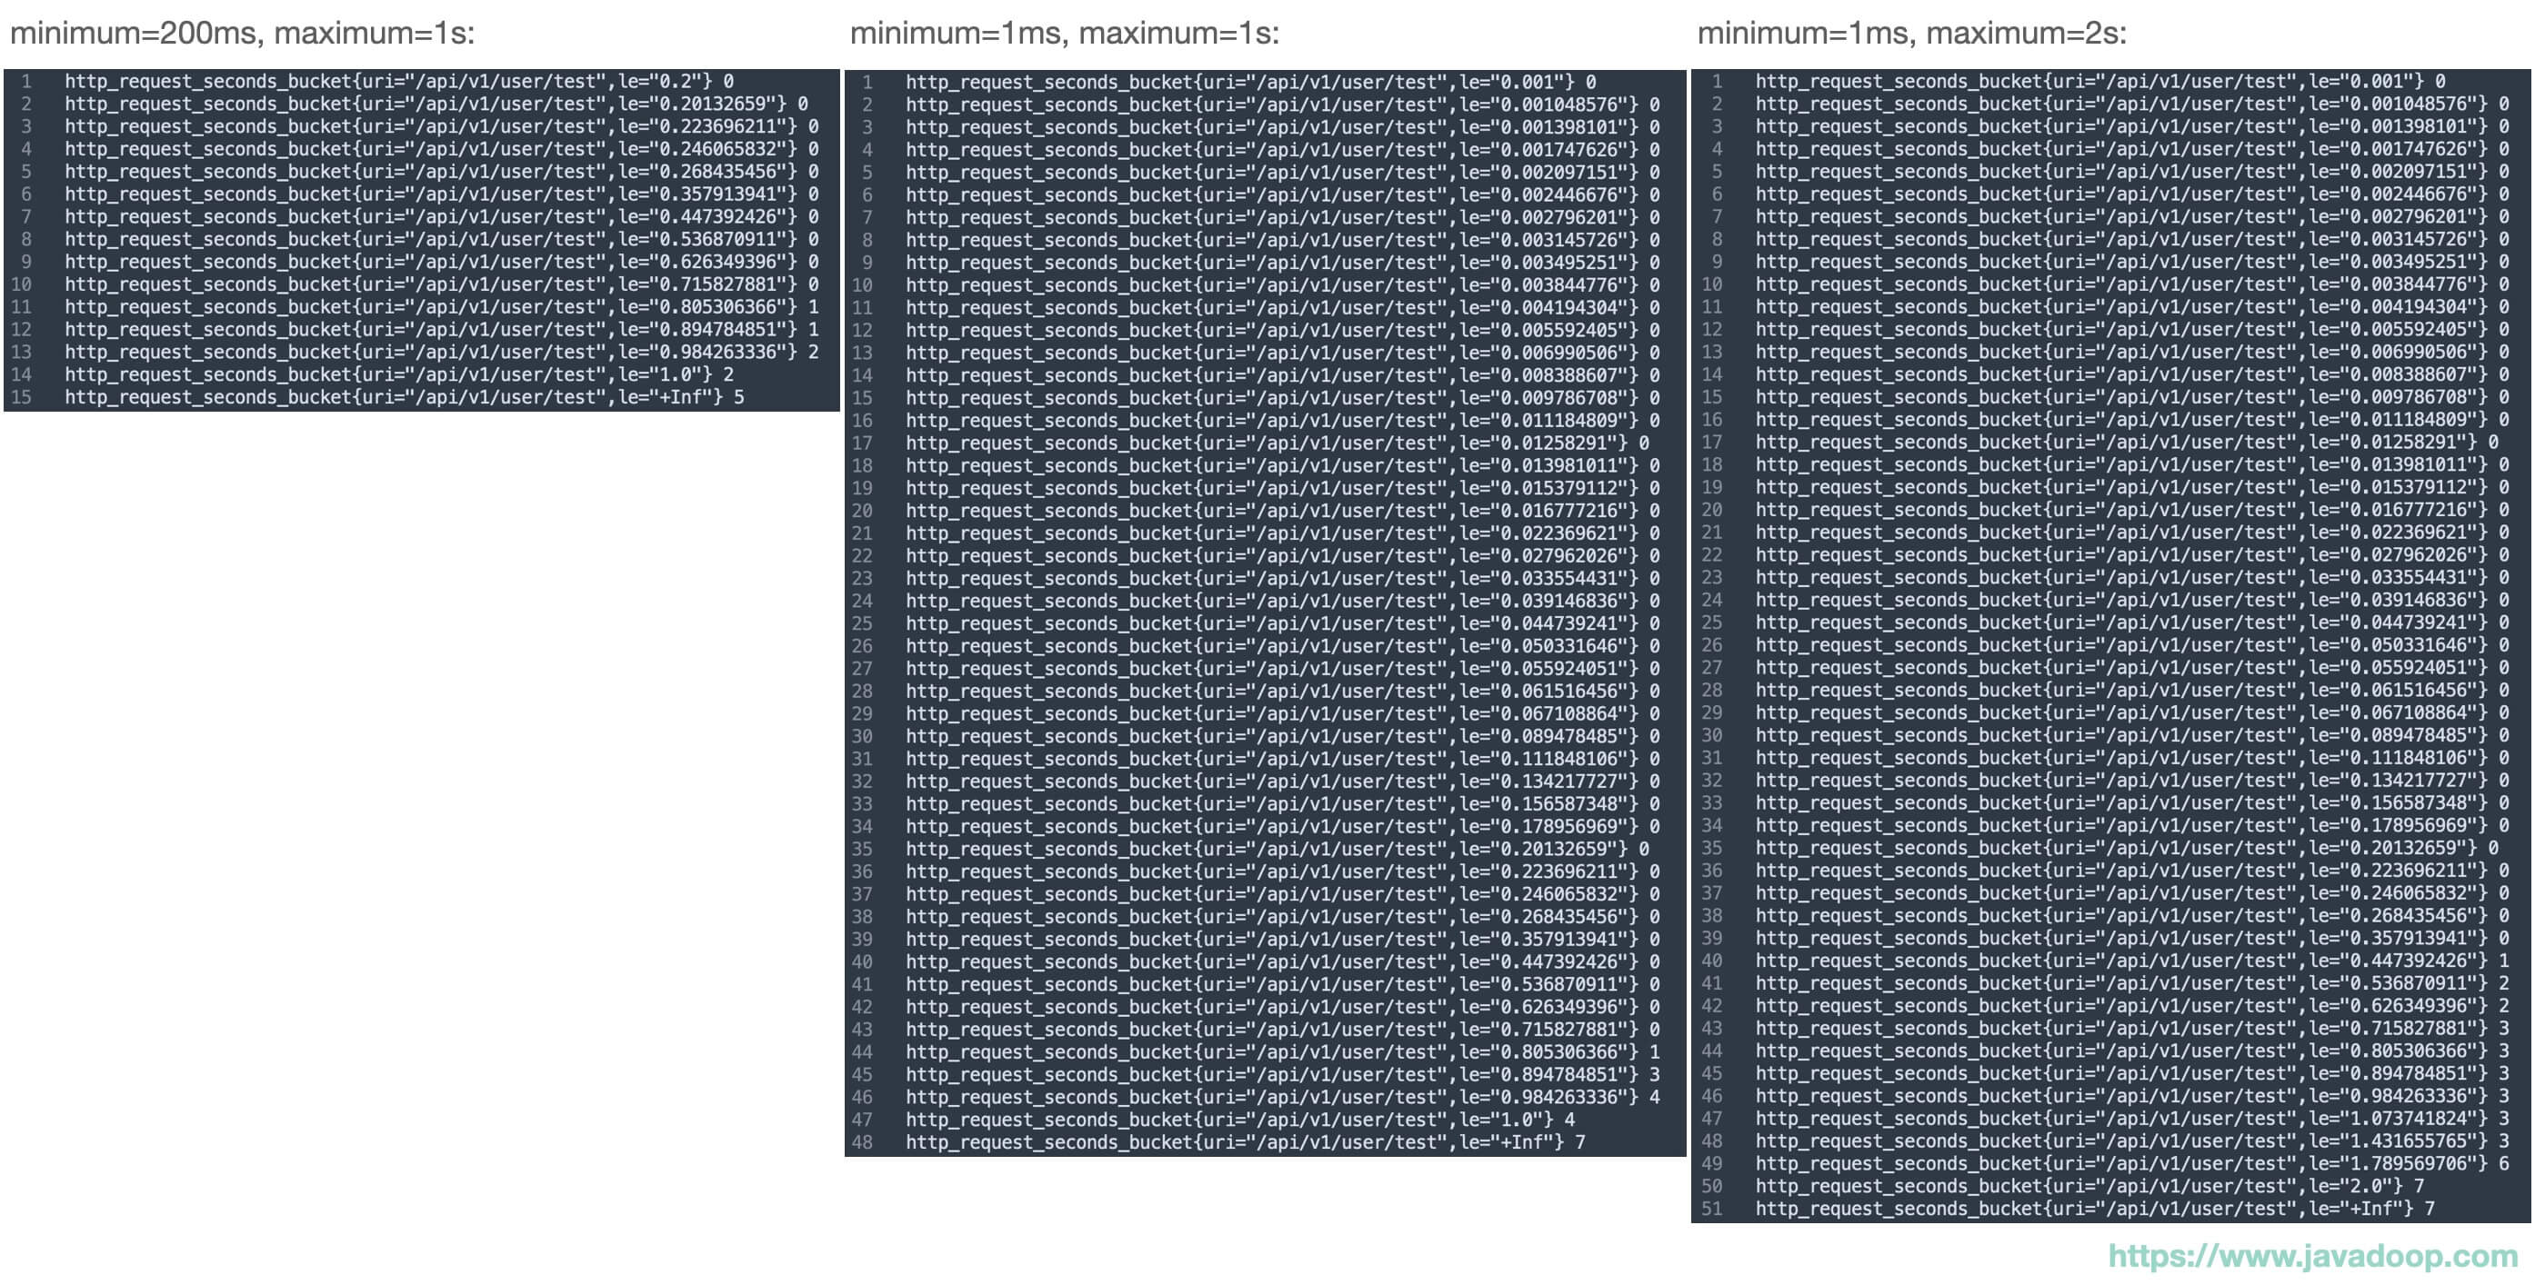
Task: Click heading "minimum=1ms, maximum=2s:"
Action: 1911,34
